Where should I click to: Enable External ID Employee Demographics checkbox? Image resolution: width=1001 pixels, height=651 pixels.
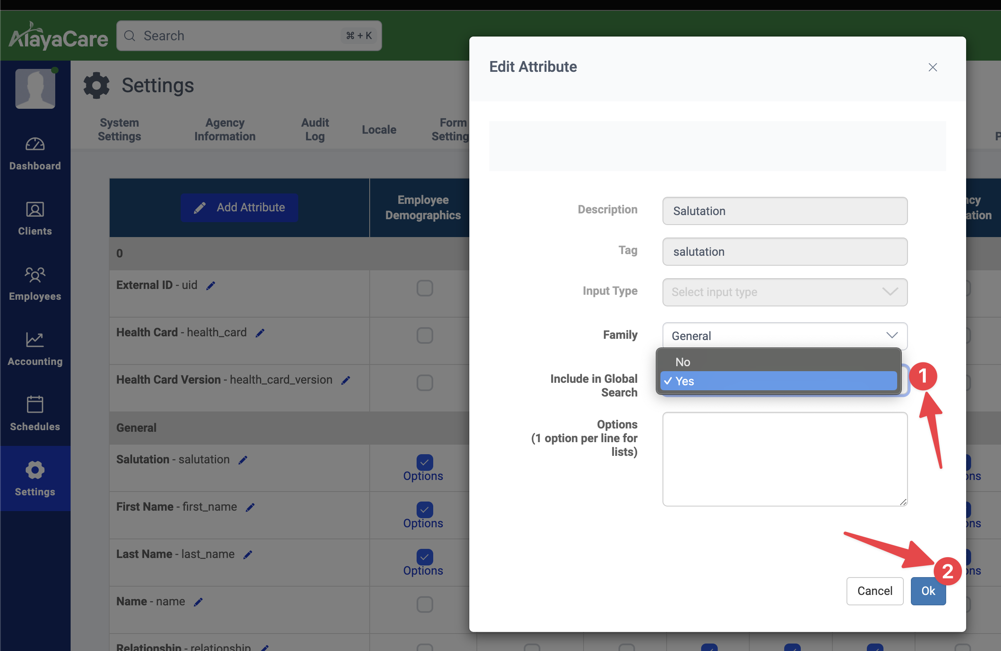[424, 289]
